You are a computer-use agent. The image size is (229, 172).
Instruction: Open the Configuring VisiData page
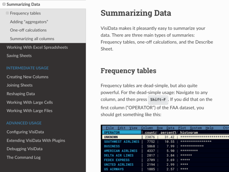pos(25,132)
